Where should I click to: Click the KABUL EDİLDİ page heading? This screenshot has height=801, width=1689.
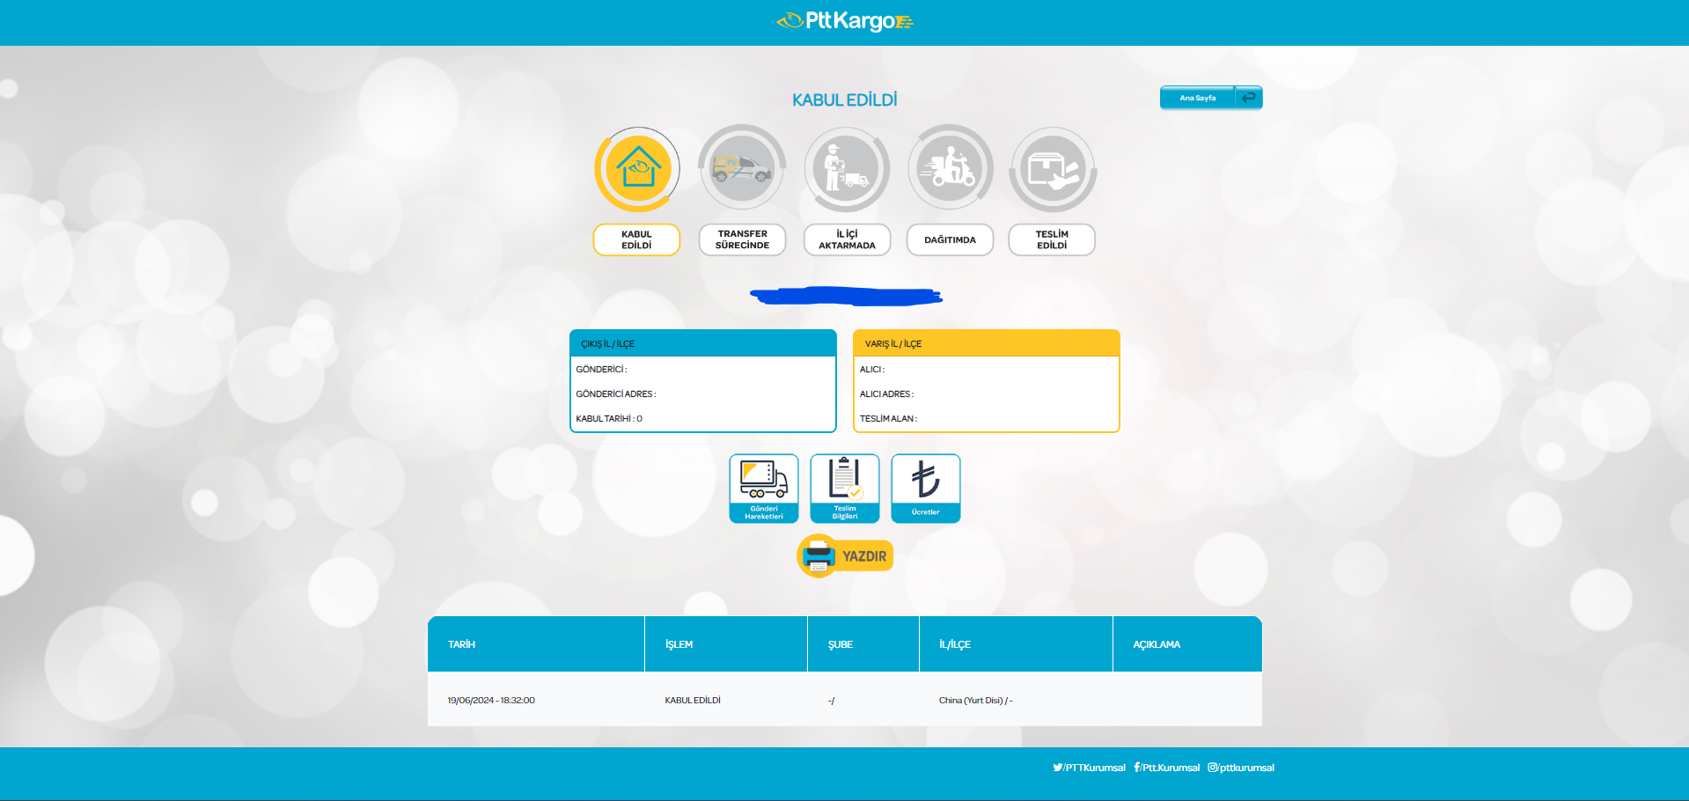(x=845, y=100)
